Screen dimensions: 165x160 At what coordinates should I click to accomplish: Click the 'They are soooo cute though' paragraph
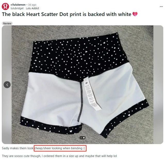tap(59, 156)
